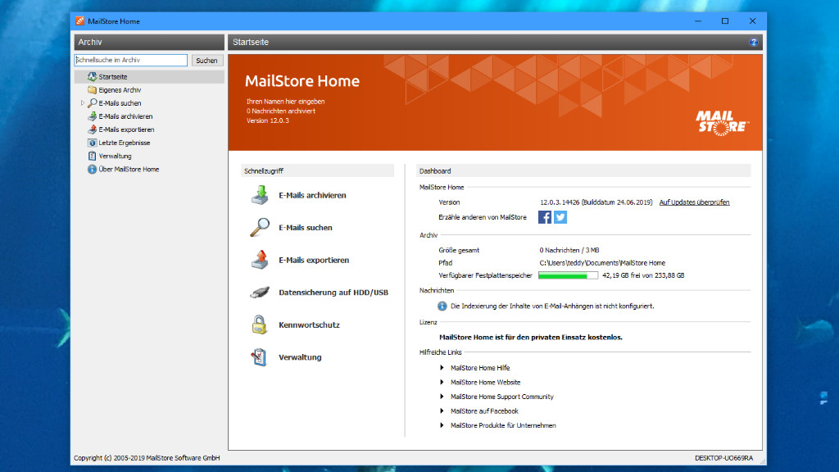Open Letzte Ergebnisse in the sidebar
Image resolution: width=839 pixels, height=472 pixels.
point(124,143)
